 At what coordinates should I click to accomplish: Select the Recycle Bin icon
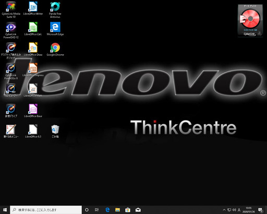pos(55,132)
